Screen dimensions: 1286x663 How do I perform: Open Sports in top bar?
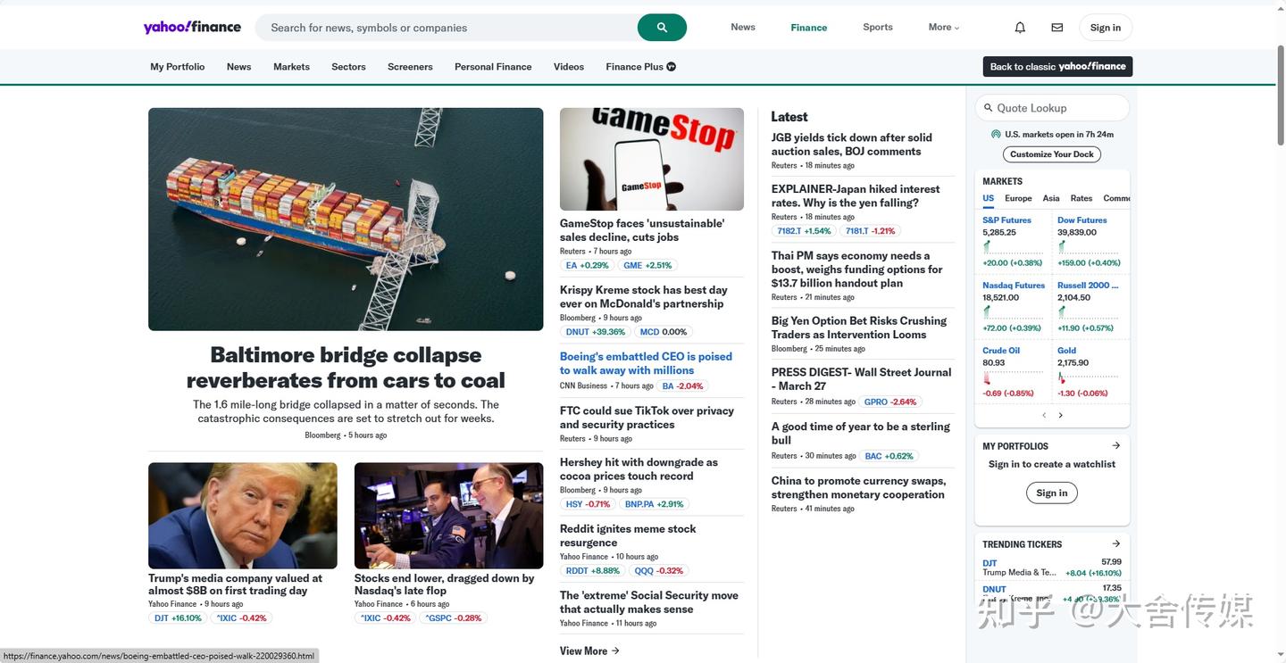pyautogui.click(x=878, y=27)
